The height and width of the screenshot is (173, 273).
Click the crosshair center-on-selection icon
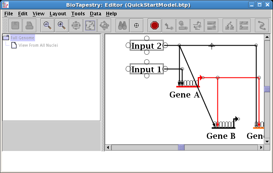[x=136, y=25]
